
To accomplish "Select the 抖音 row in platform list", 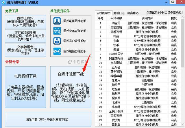I will 116,36.
